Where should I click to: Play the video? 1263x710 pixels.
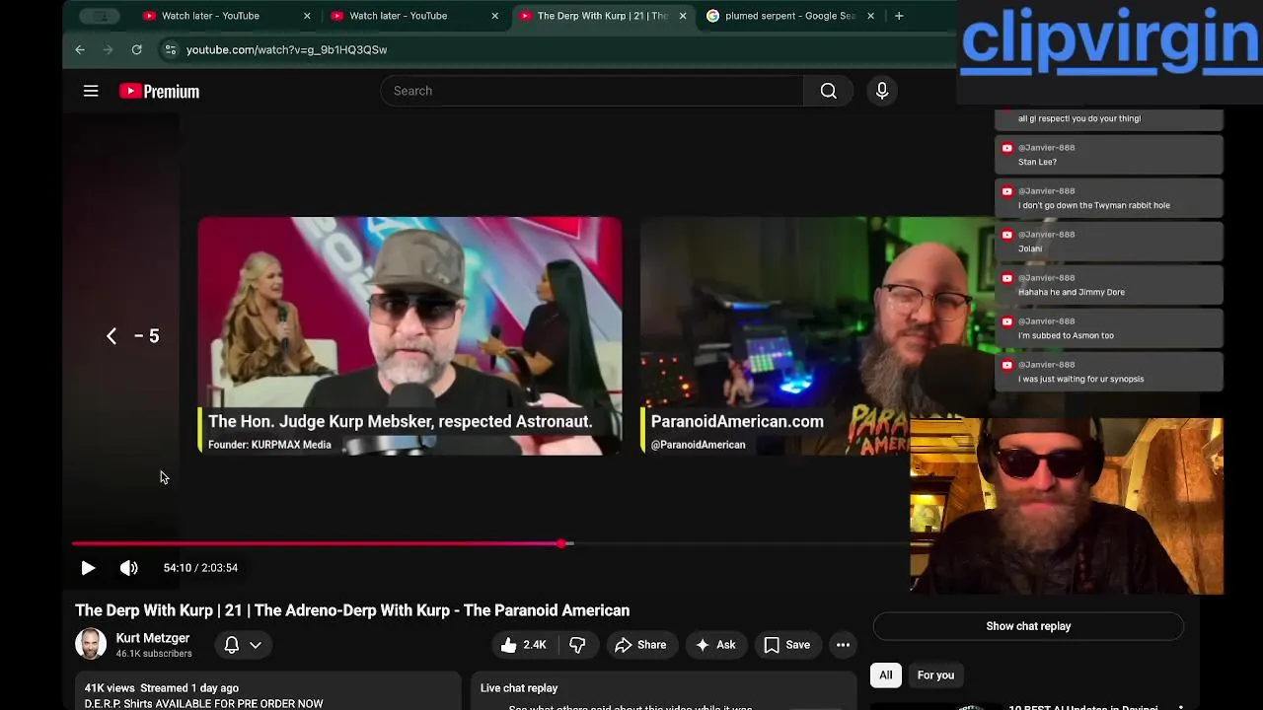point(88,568)
